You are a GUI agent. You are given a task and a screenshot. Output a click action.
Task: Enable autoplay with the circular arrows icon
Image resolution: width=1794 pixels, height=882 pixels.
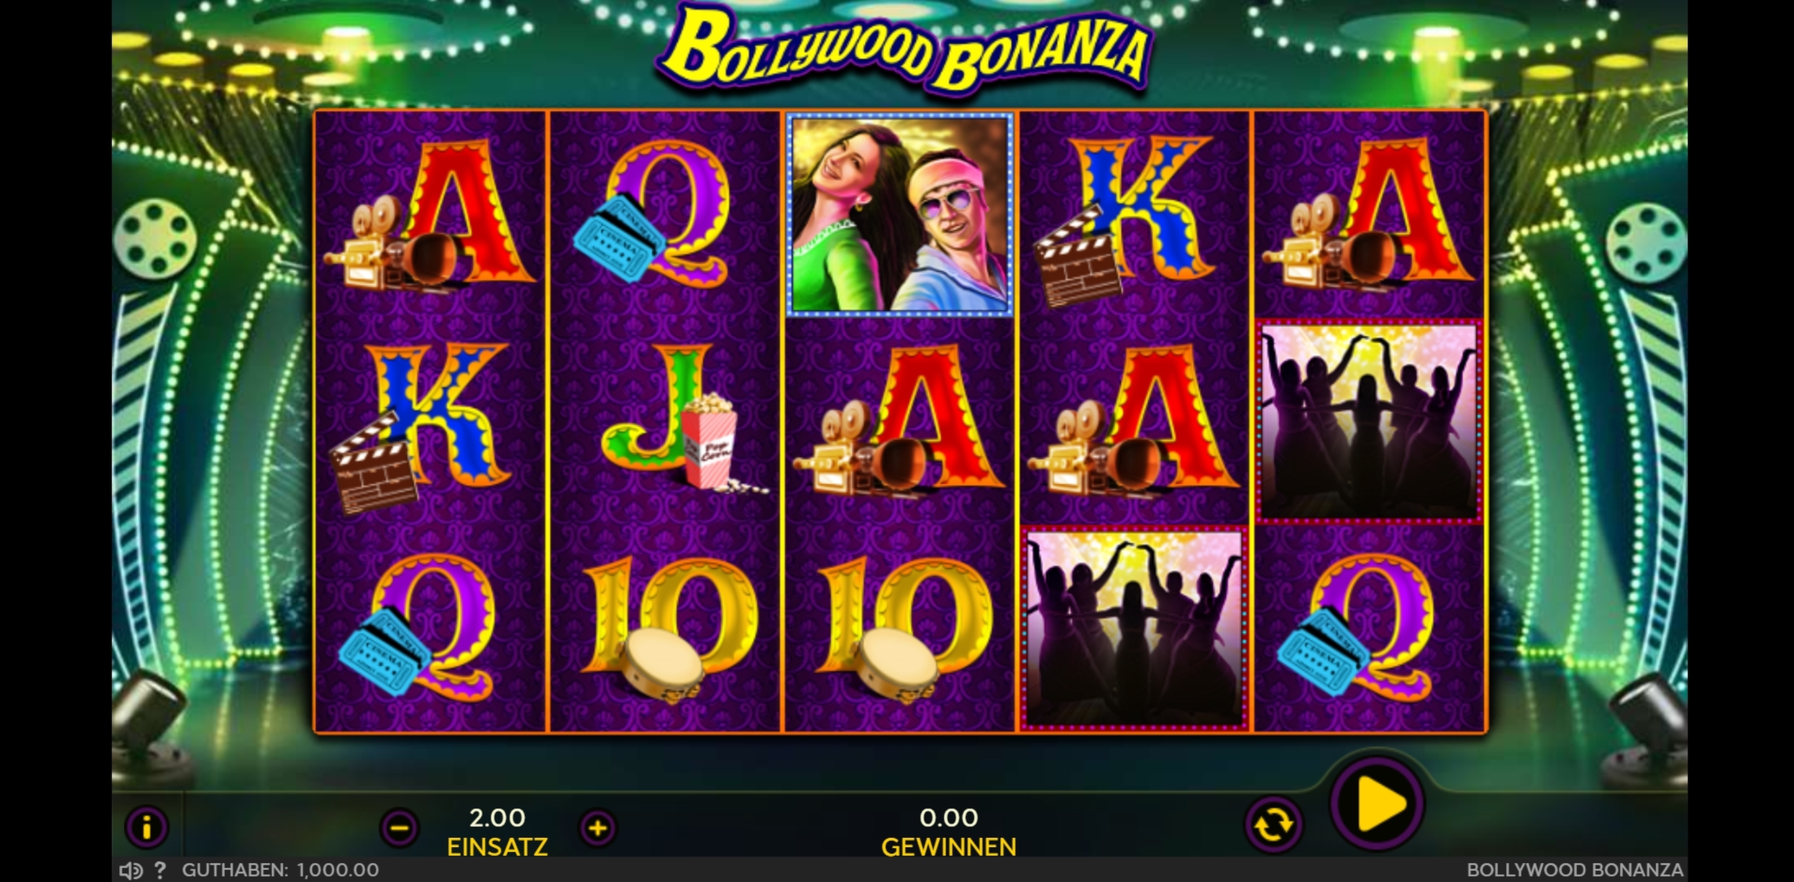[x=1273, y=826]
